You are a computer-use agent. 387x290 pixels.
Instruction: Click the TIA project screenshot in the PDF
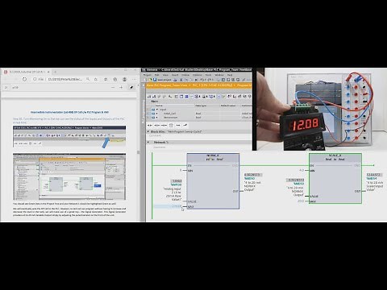click(x=69, y=176)
